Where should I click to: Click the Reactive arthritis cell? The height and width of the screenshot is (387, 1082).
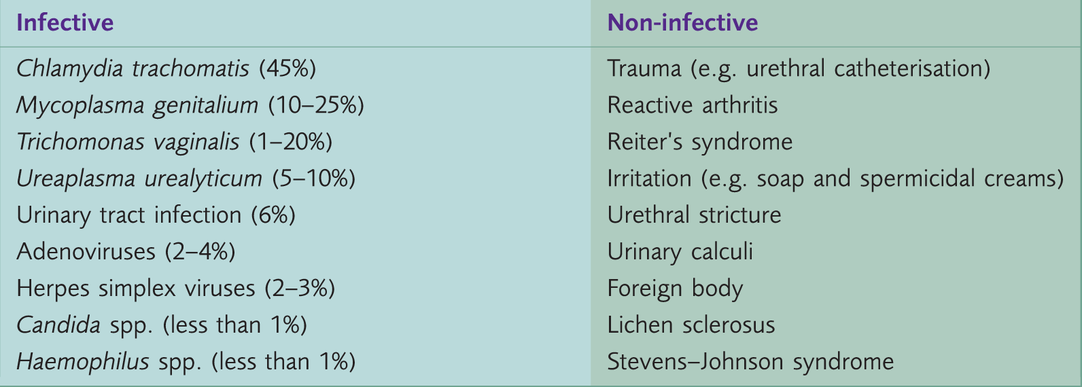693,105
